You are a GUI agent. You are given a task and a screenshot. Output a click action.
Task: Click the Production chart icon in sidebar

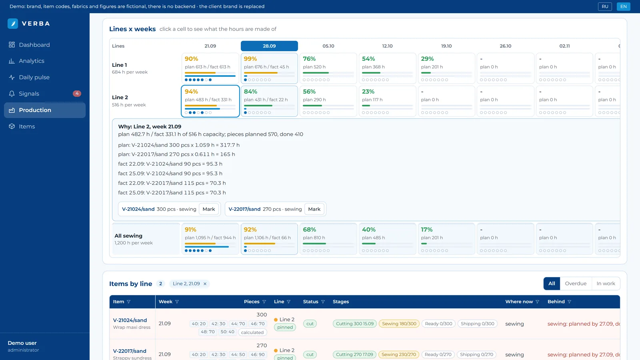point(12,110)
